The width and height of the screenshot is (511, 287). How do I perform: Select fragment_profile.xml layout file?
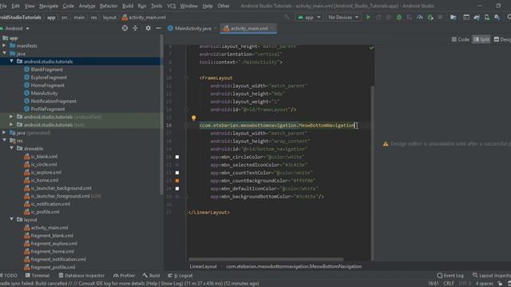(53, 267)
